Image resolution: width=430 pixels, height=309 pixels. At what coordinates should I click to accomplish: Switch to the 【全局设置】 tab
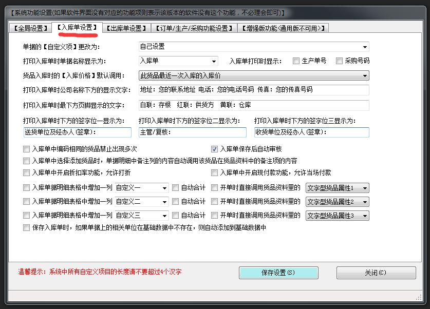coord(30,28)
